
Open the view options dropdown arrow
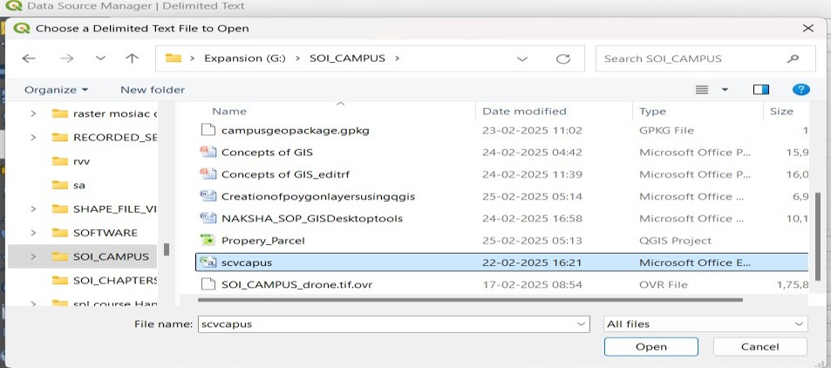tap(725, 90)
